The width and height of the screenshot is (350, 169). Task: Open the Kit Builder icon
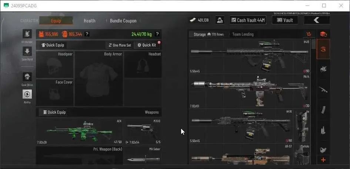[x=27, y=34]
